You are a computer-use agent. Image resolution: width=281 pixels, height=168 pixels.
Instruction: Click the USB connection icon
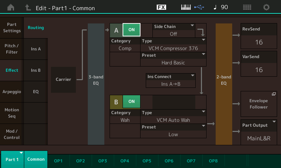[x=198, y=7]
